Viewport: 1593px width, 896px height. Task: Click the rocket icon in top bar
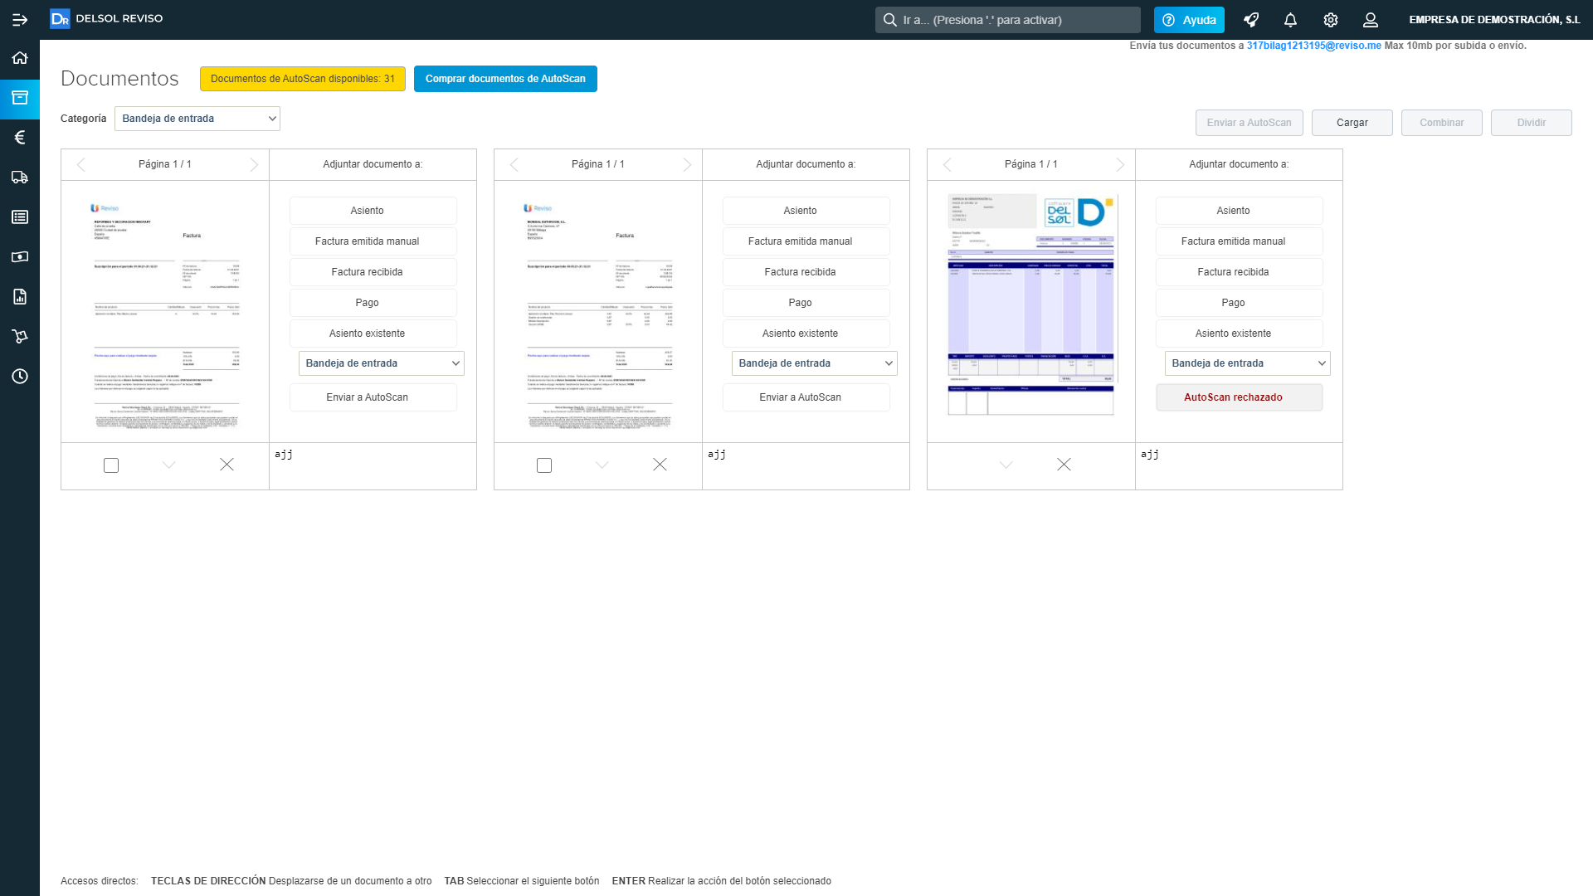(1251, 20)
